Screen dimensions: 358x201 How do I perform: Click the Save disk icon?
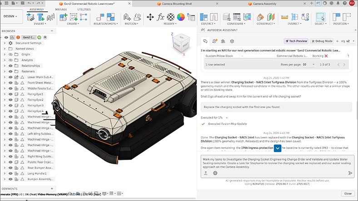click(22, 3)
